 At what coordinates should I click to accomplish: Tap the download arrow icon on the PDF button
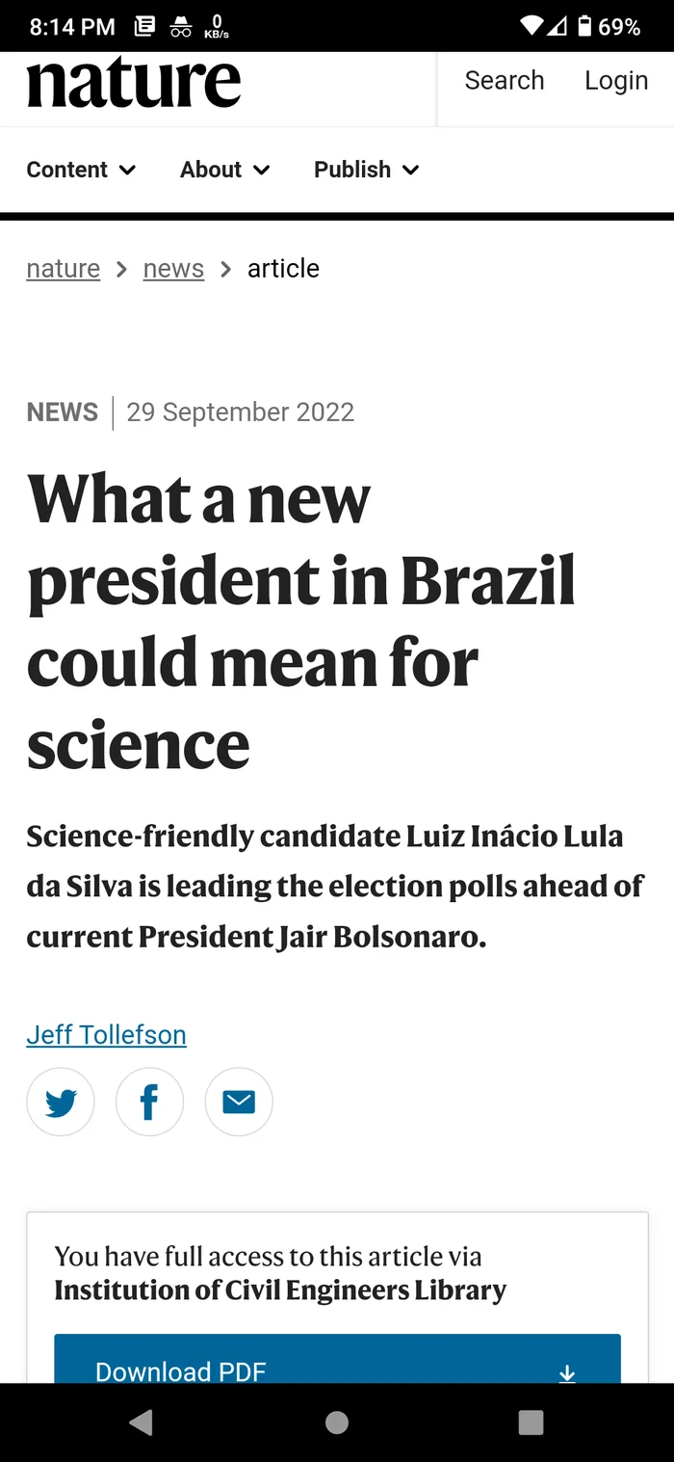[x=567, y=1372]
